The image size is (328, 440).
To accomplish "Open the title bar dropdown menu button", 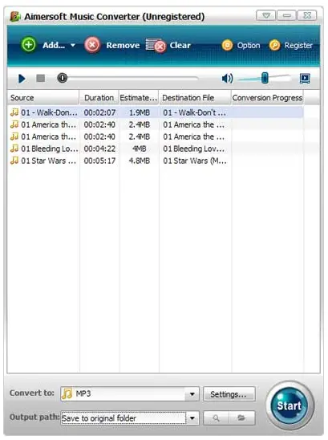I will [266, 15].
